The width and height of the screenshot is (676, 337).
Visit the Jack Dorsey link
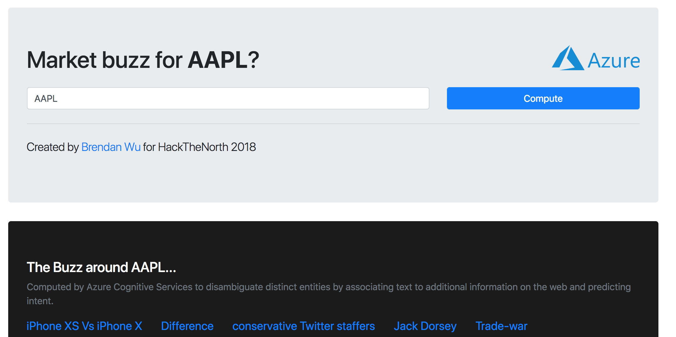click(x=425, y=326)
